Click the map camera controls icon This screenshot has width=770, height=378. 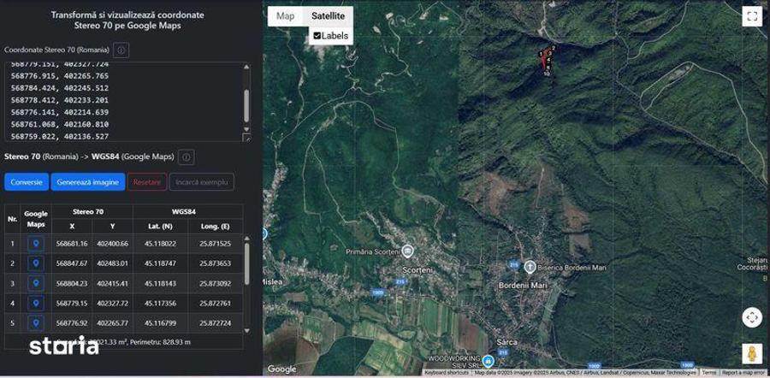[x=751, y=317]
